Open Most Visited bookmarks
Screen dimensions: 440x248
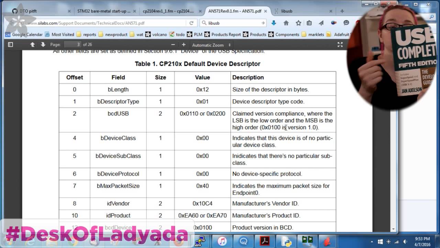tap(59, 34)
